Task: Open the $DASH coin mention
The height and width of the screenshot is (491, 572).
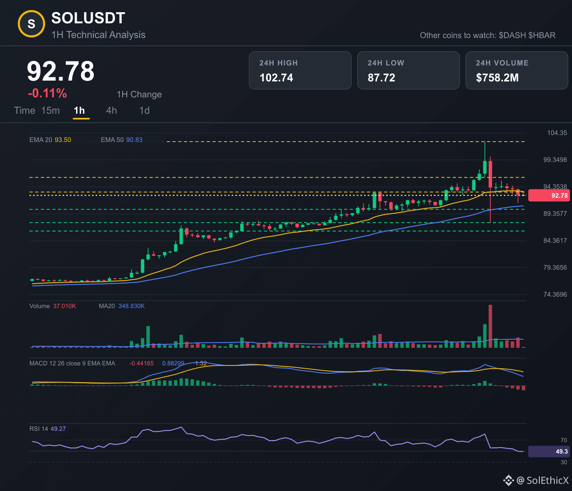Action: point(512,35)
